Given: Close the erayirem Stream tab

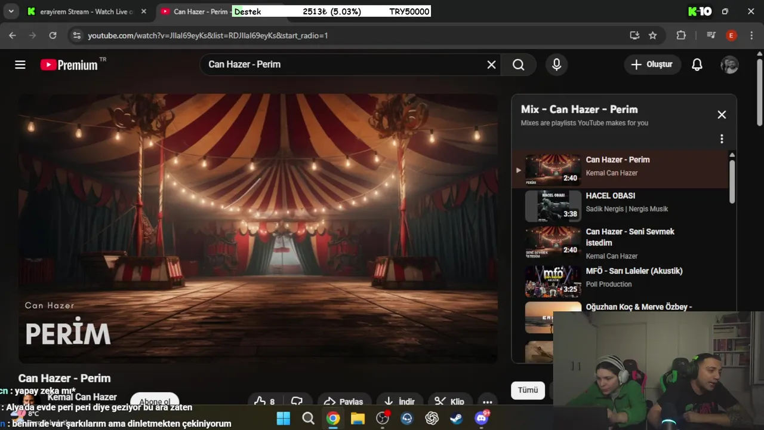Looking at the screenshot, I should coord(143,11).
